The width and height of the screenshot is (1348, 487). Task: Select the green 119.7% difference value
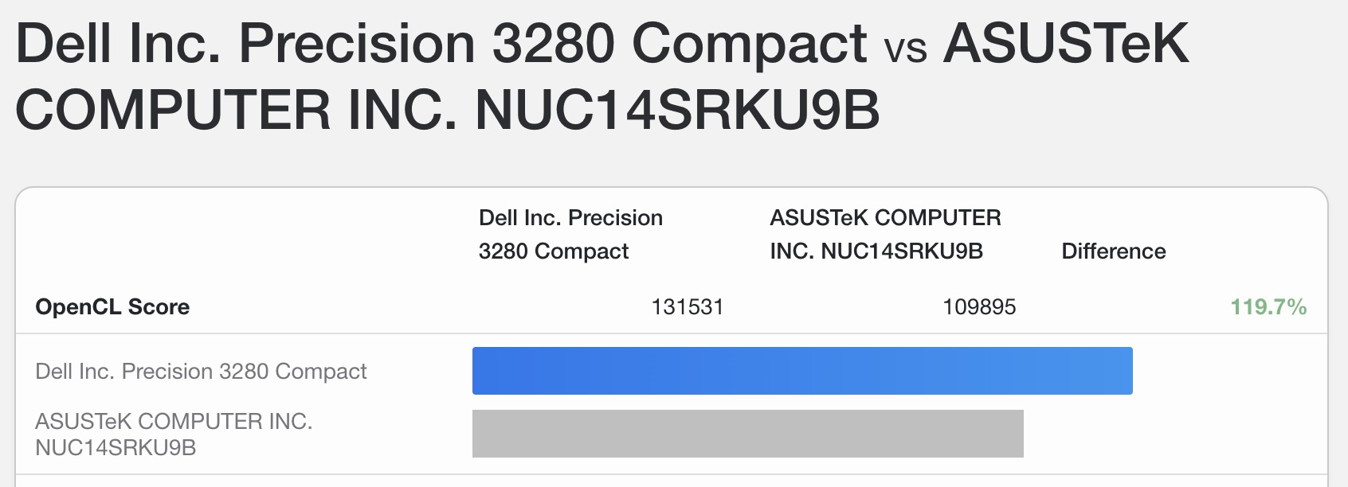point(1268,307)
